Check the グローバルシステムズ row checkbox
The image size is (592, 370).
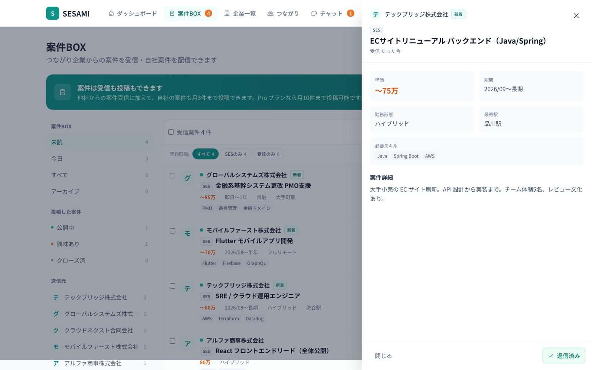pos(172,175)
